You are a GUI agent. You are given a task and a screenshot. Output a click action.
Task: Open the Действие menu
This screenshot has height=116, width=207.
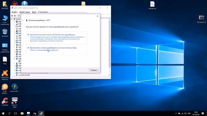point(25,12)
